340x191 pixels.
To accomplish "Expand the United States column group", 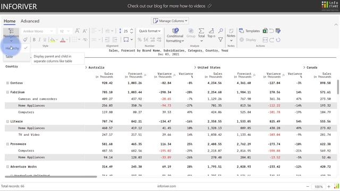I will [x=195, y=67].
